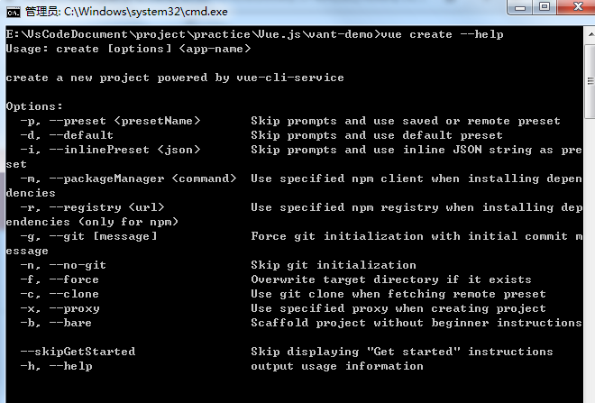595x403 pixels.
Task: Click the Options: heading text
Action: (34, 106)
